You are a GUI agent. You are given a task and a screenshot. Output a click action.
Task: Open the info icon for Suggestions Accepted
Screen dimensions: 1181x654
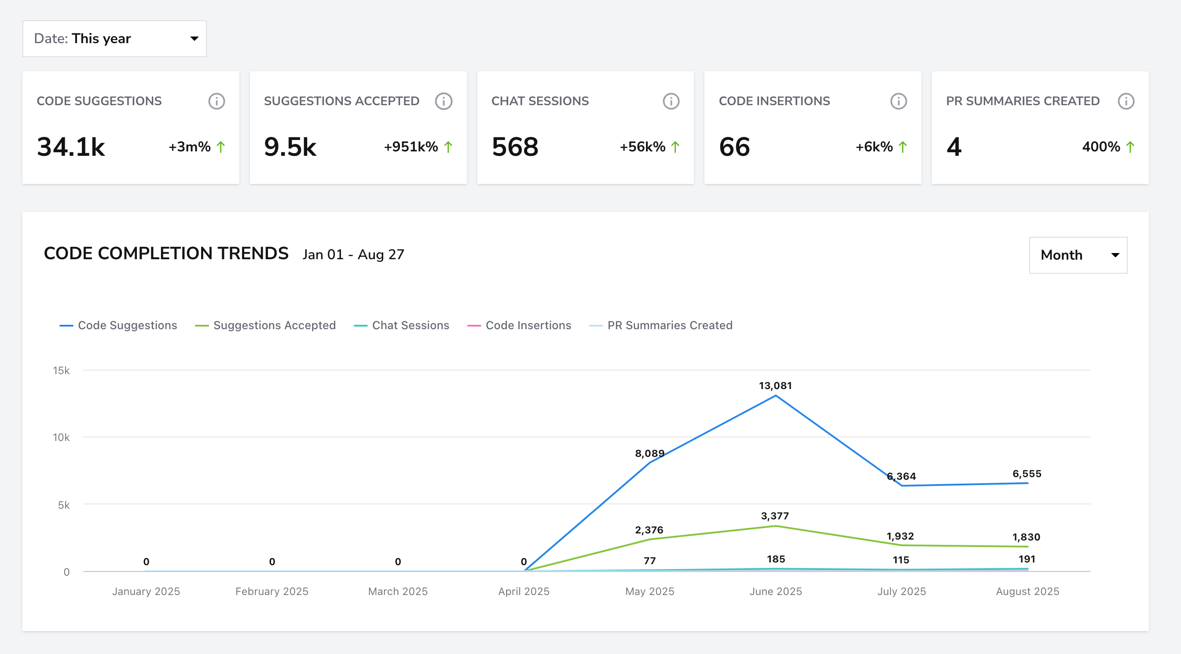click(444, 101)
